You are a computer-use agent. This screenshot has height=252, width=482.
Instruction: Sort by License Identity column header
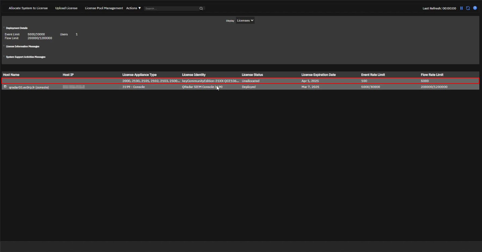point(194,74)
